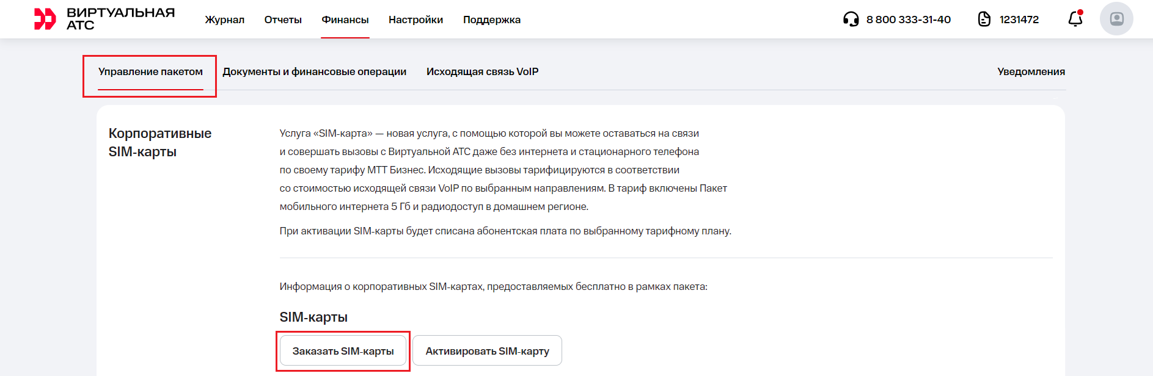Select Финансы in the top navigation

click(345, 20)
